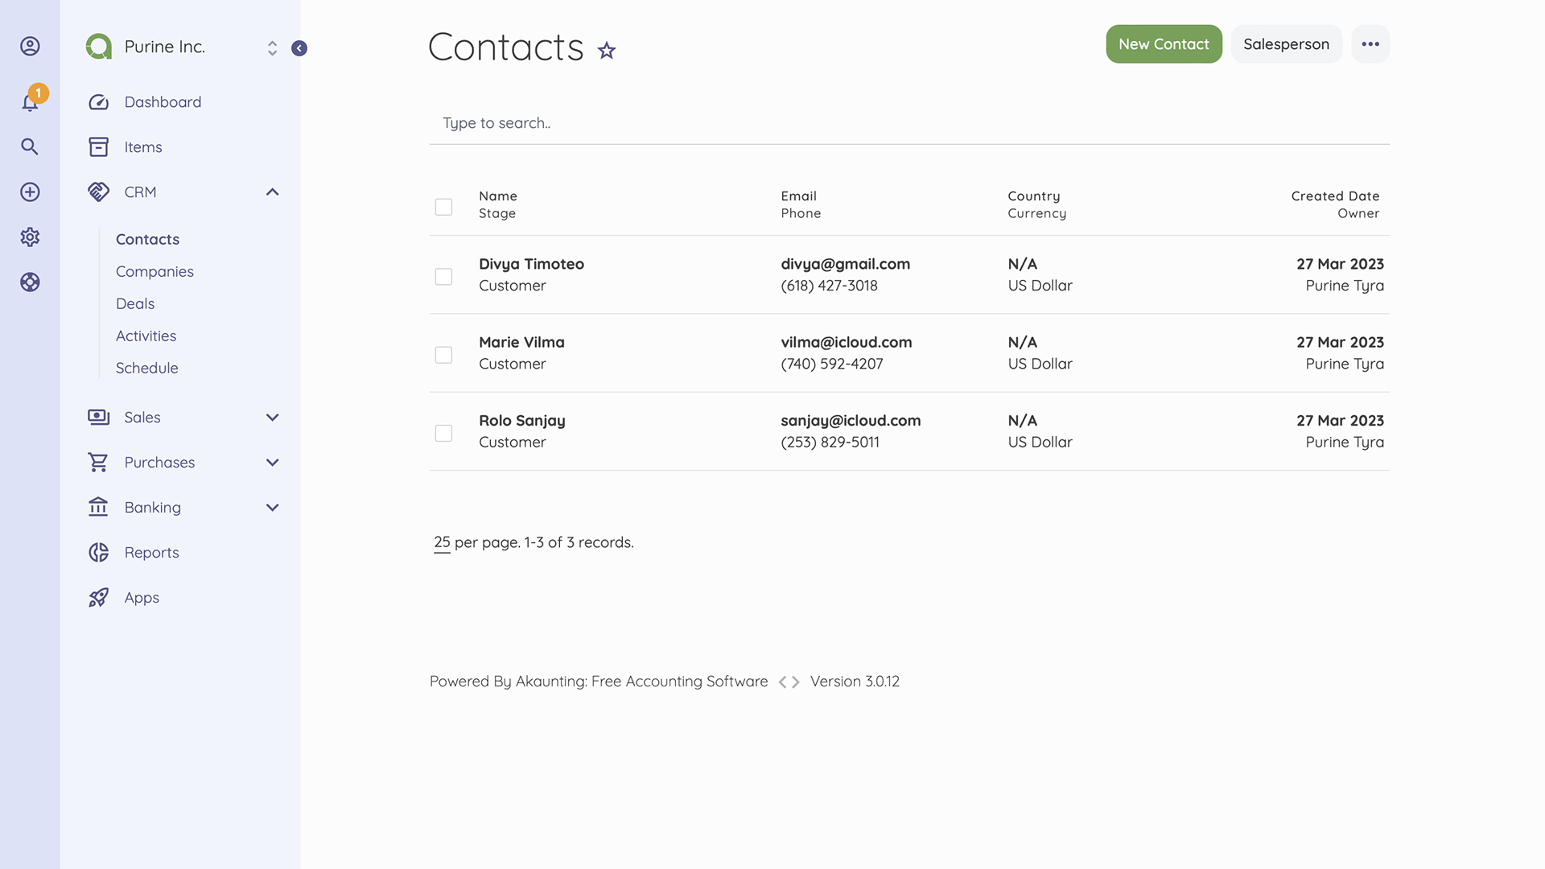The height and width of the screenshot is (869, 1545).
Task: Change records shown via 25 per page control
Action: (441, 542)
